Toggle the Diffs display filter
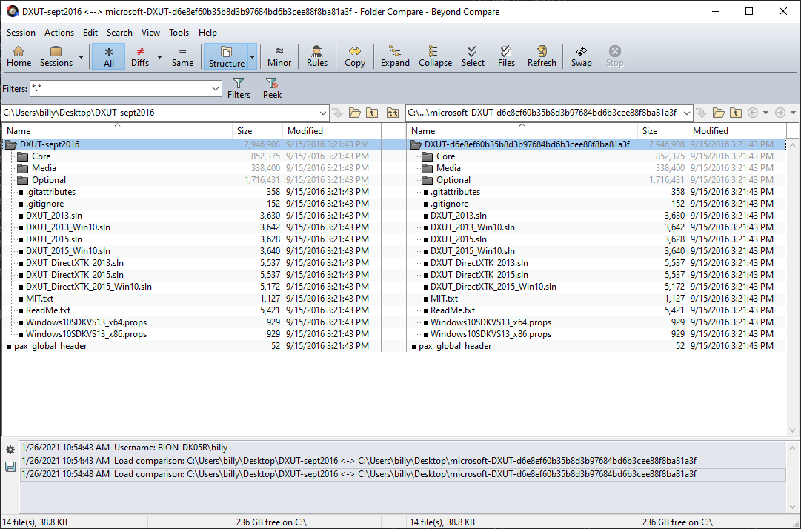This screenshot has height=529, width=801. coord(140,56)
